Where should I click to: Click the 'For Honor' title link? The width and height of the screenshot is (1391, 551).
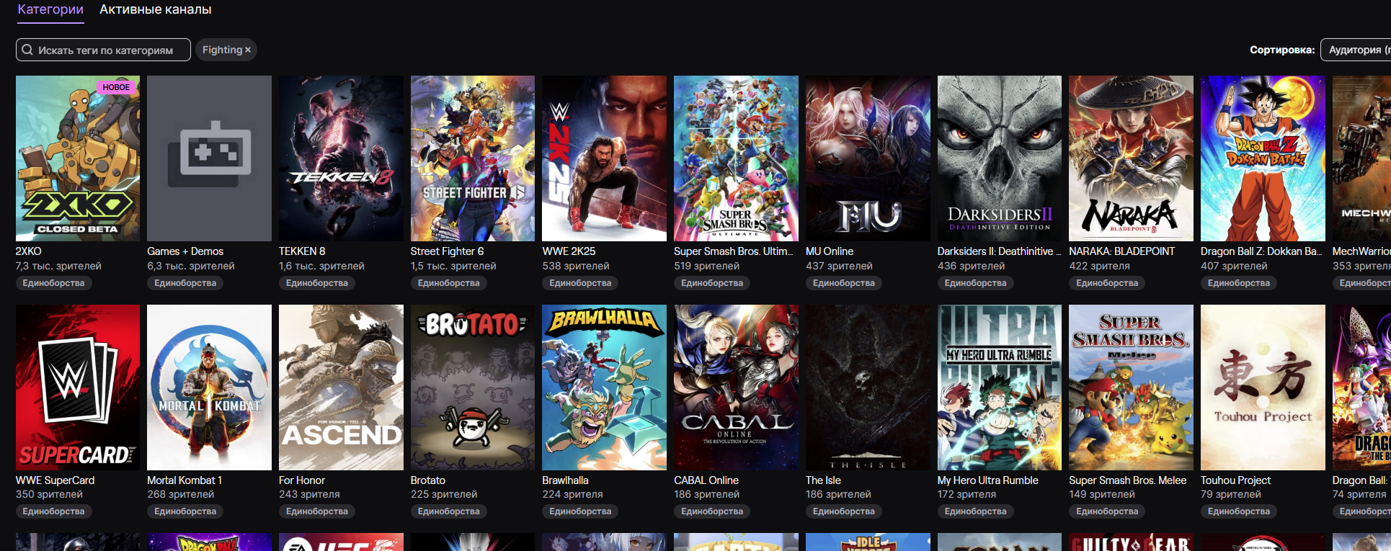pyautogui.click(x=302, y=480)
